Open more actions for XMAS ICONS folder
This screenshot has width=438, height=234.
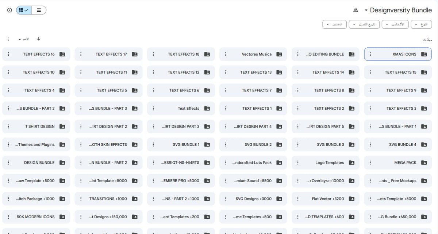370,54
